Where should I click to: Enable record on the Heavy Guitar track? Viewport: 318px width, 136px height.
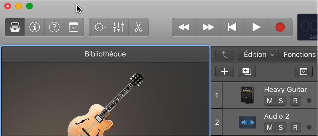tap(295, 101)
